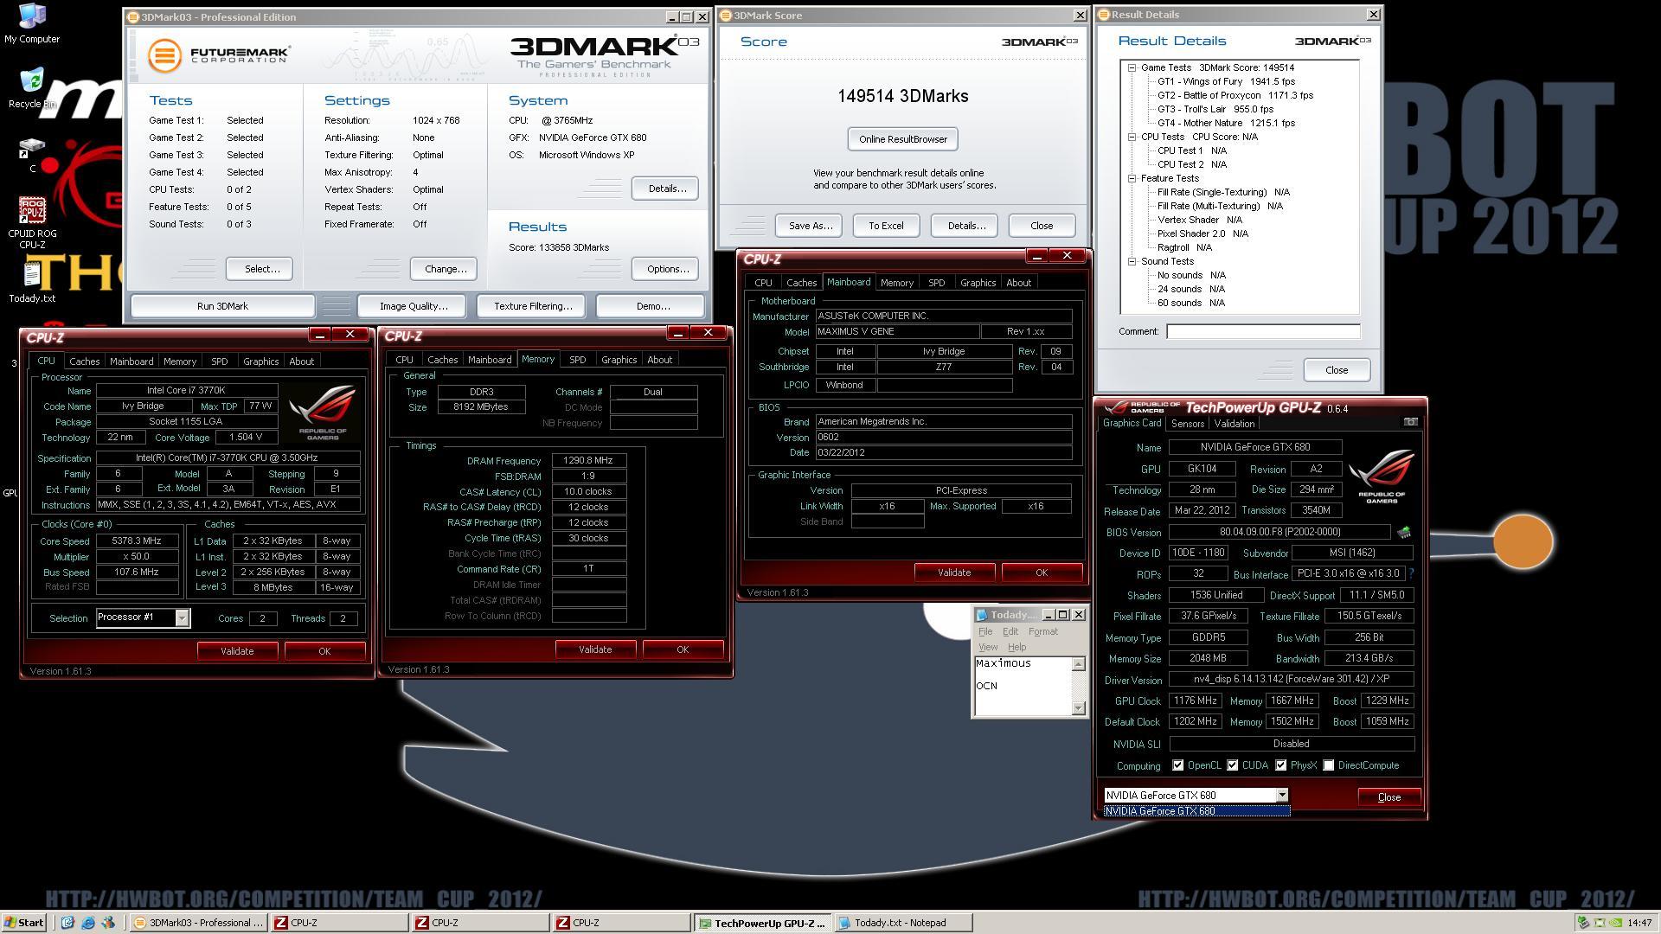
Task: Open the Start menu
Action: [x=25, y=923]
